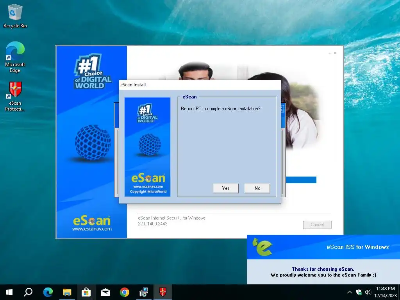Click the #1 Choice logo in installer sidebar

(92, 71)
